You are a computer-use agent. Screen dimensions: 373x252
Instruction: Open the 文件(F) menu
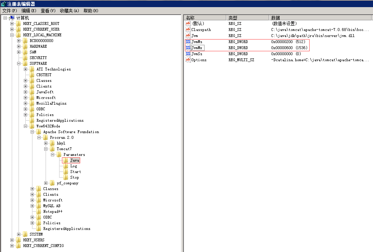[10, 11]
